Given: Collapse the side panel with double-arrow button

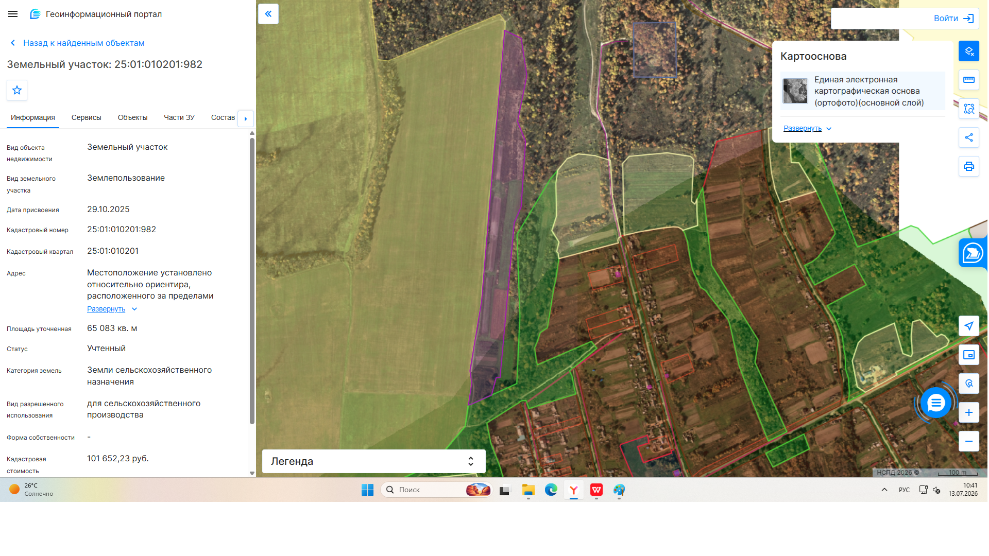Looking at the screenshot, I should pyautogui.click(x=268, y=14).
